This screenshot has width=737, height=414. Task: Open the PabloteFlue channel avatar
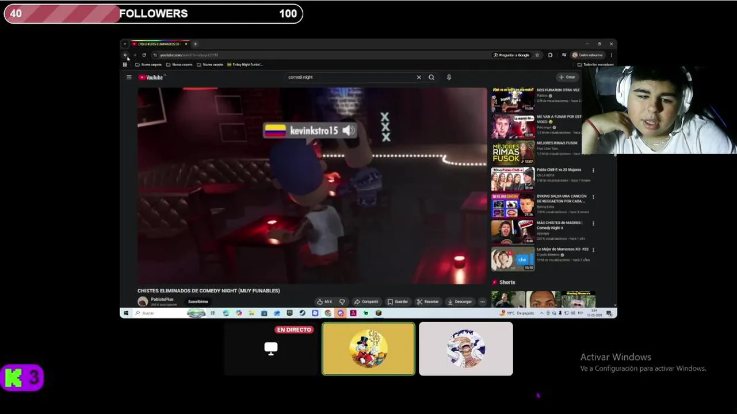click(x=142, y=301)
